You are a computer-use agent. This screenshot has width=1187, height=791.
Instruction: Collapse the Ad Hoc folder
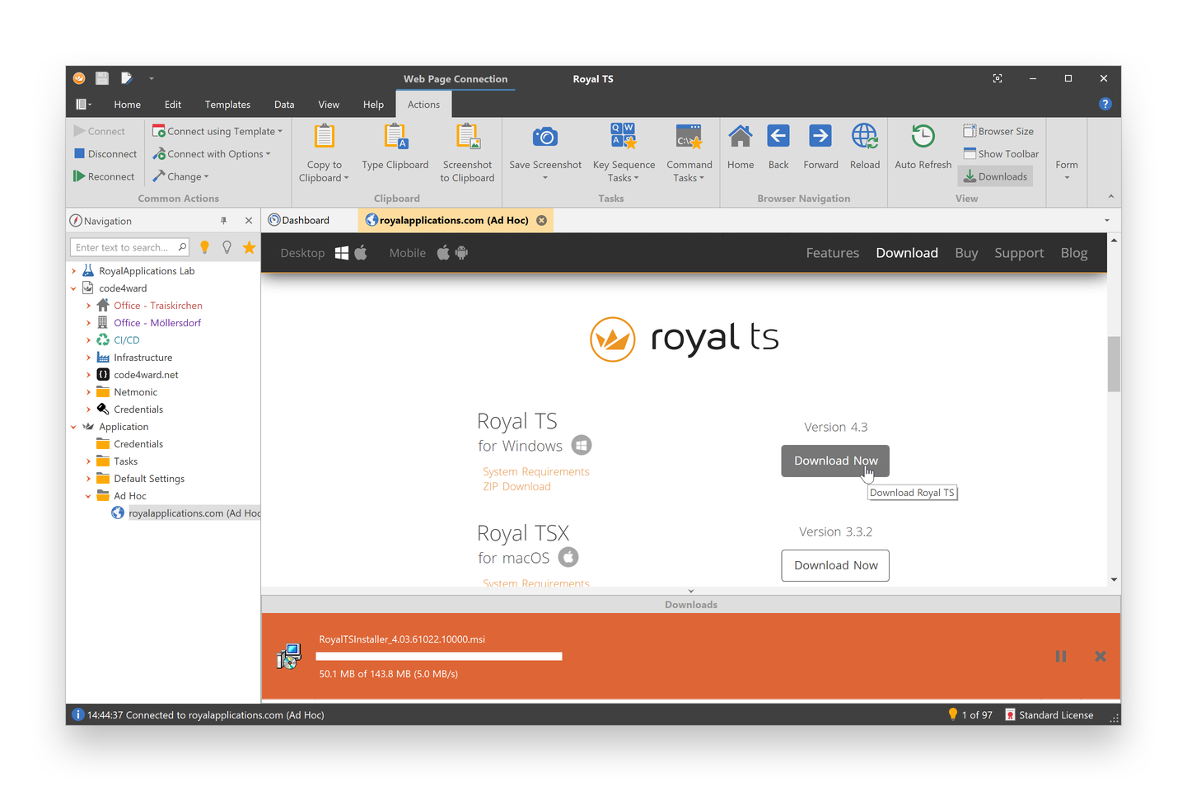(88, 496)
